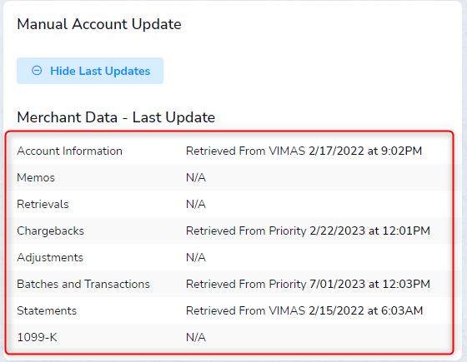467x362 pixels.
Task: Select the Adjustments row label
Action: [50, 258]
